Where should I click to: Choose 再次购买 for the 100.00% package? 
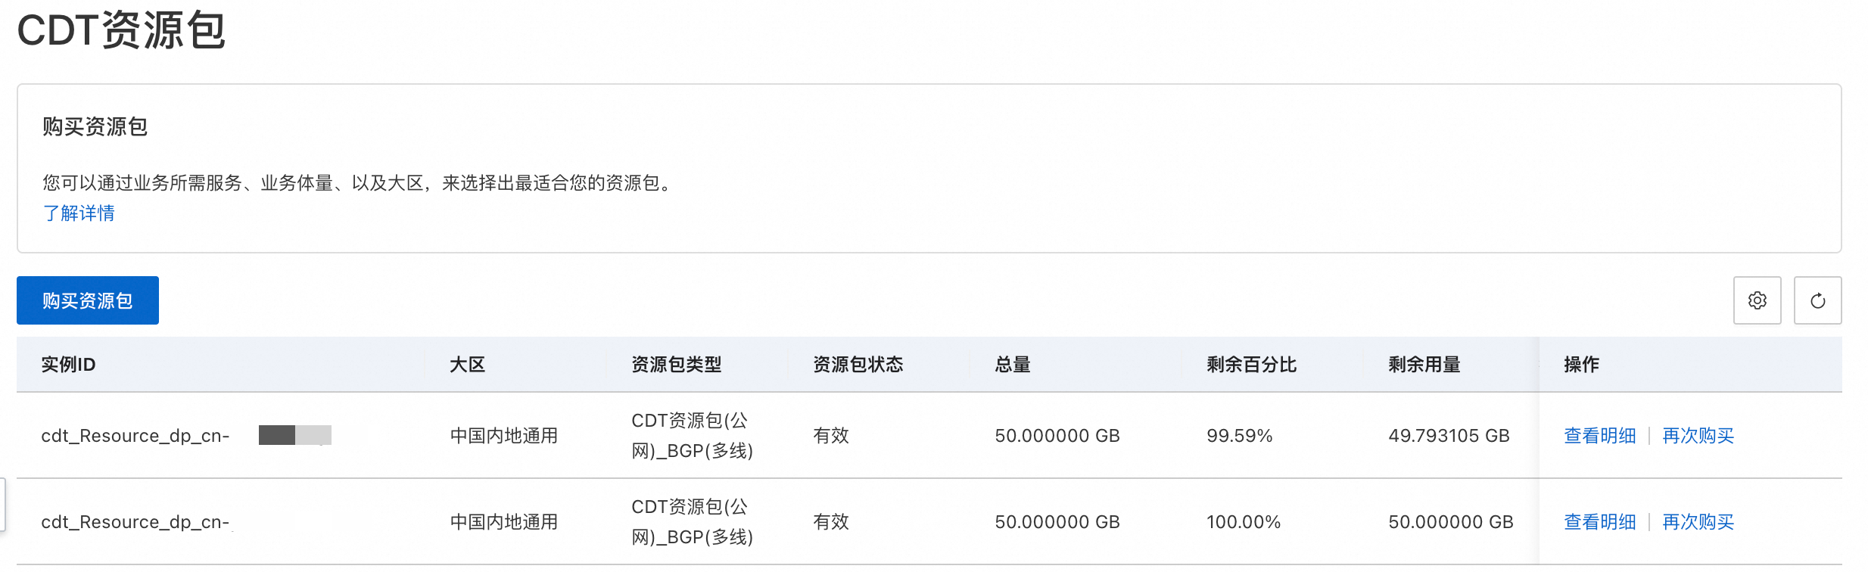point(1698,522)
